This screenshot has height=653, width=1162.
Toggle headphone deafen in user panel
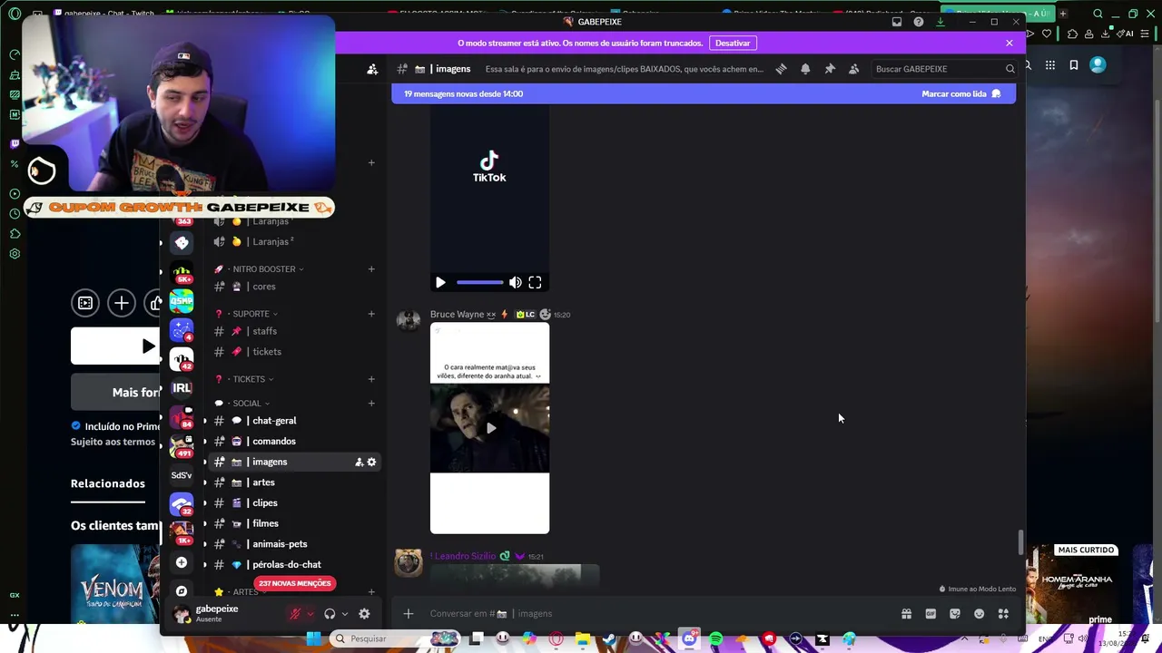coord(330,614)
